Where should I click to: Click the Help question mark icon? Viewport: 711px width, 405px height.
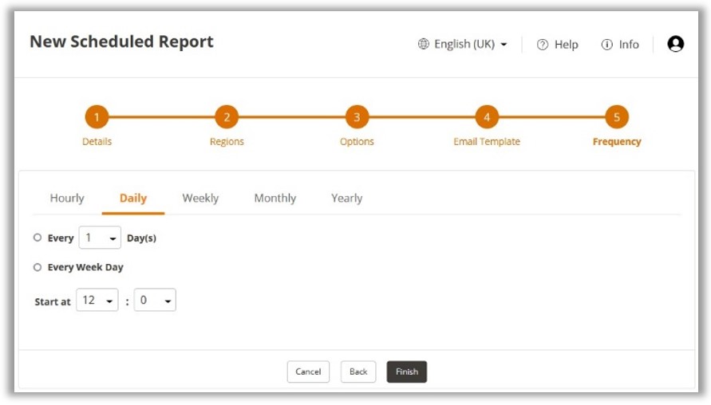543,45
